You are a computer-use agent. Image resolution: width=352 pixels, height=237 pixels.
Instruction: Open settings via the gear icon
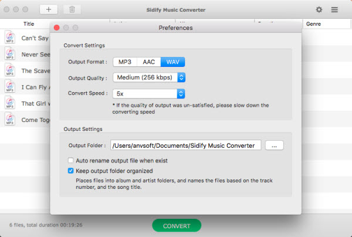tap(319, 9)
